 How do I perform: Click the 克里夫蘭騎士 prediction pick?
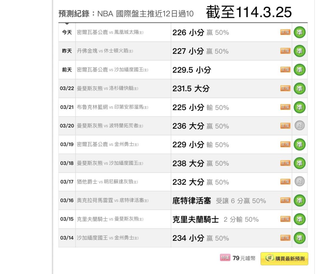point(195,219)
